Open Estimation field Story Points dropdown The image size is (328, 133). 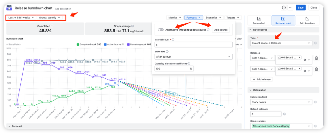(281, 102)
